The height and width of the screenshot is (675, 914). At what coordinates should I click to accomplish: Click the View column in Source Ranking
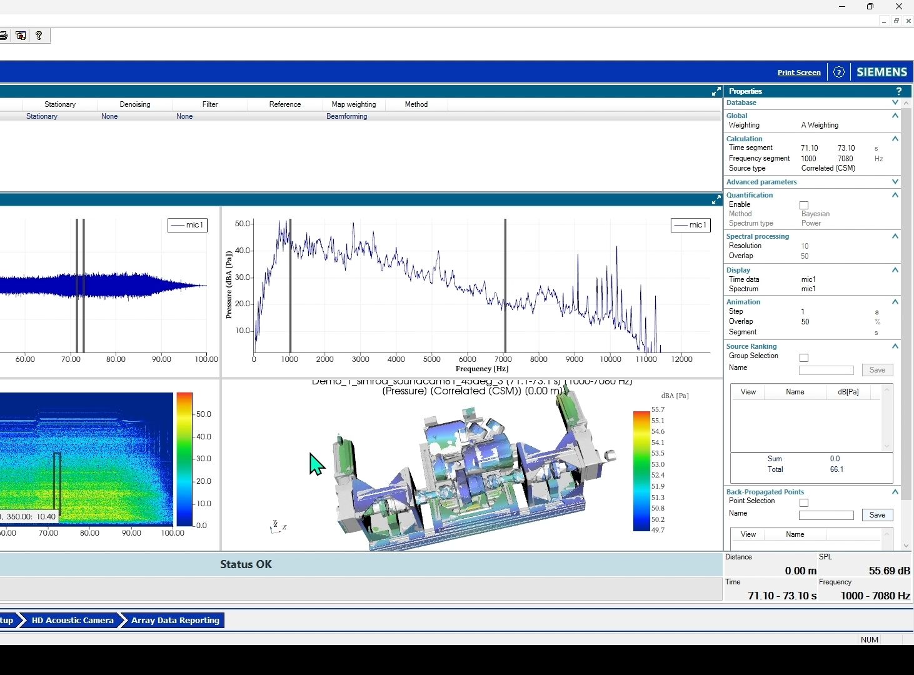point(748,392)
